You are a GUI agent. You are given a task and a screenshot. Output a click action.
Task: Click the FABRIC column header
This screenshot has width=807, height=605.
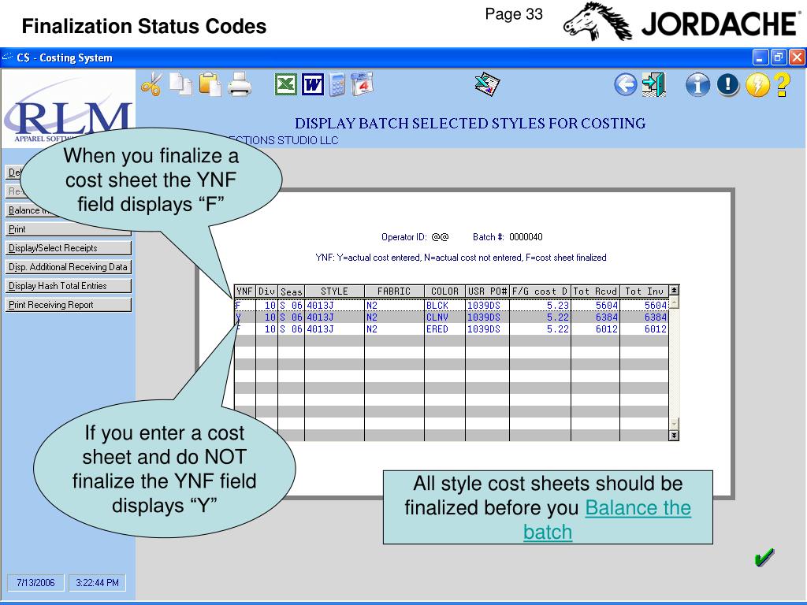tap(394, 291)
